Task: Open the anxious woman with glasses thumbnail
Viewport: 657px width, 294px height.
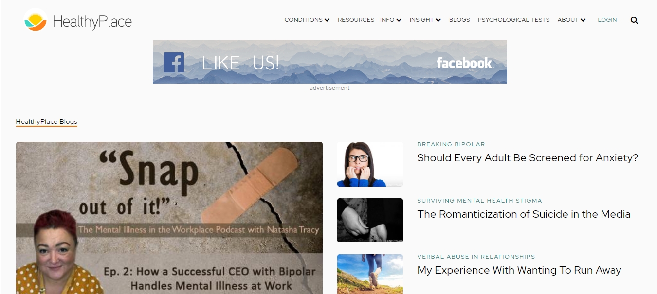Action: 370,164
